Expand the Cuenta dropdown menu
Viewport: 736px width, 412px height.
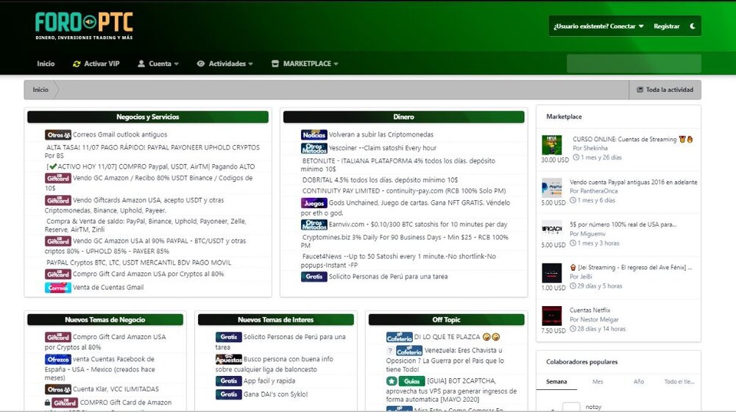pos(158,64)
